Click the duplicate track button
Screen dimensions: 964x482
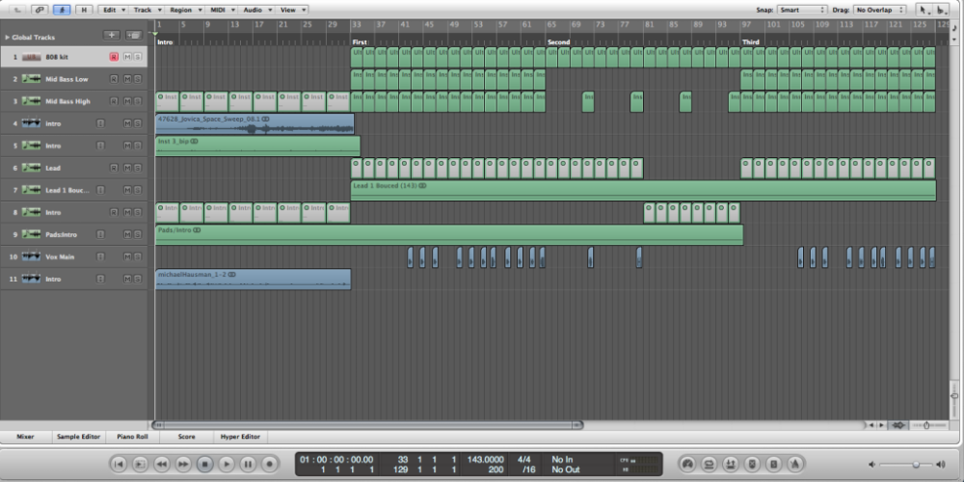pos(133,35)
